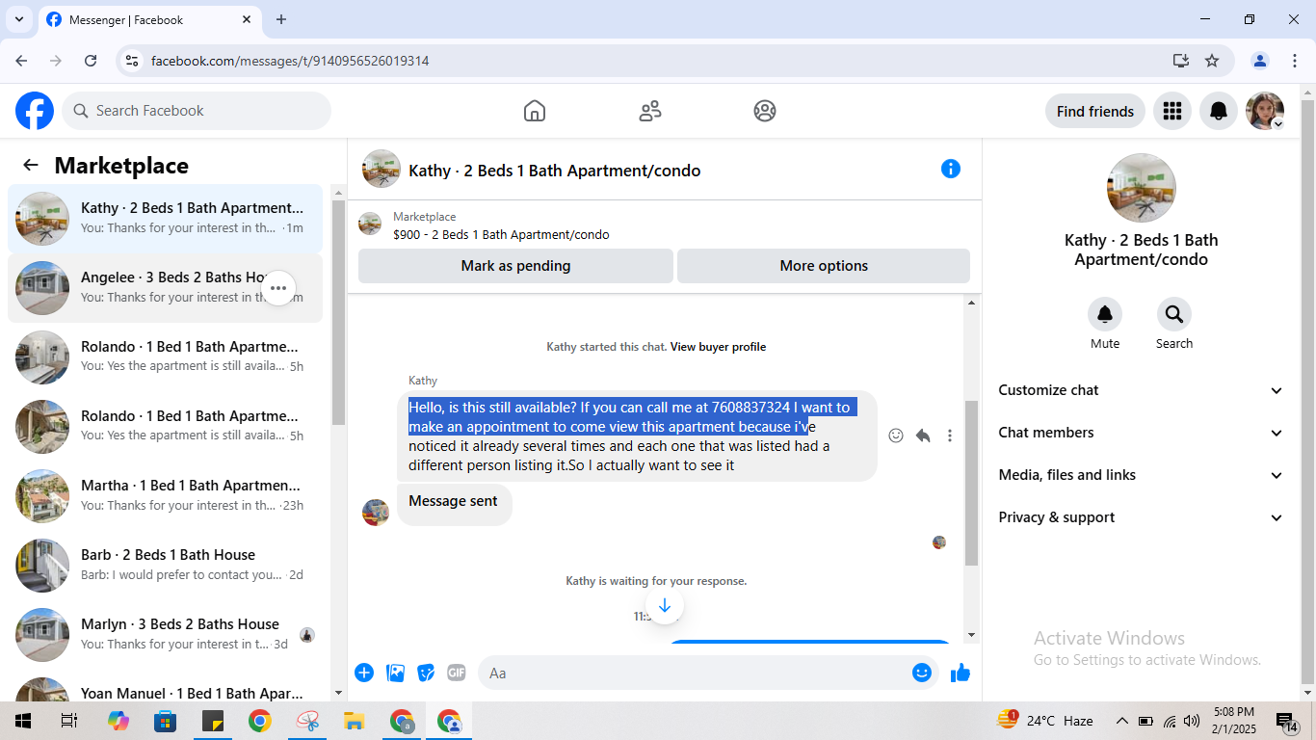Open Friends icon in top navigation

point(650,111)
